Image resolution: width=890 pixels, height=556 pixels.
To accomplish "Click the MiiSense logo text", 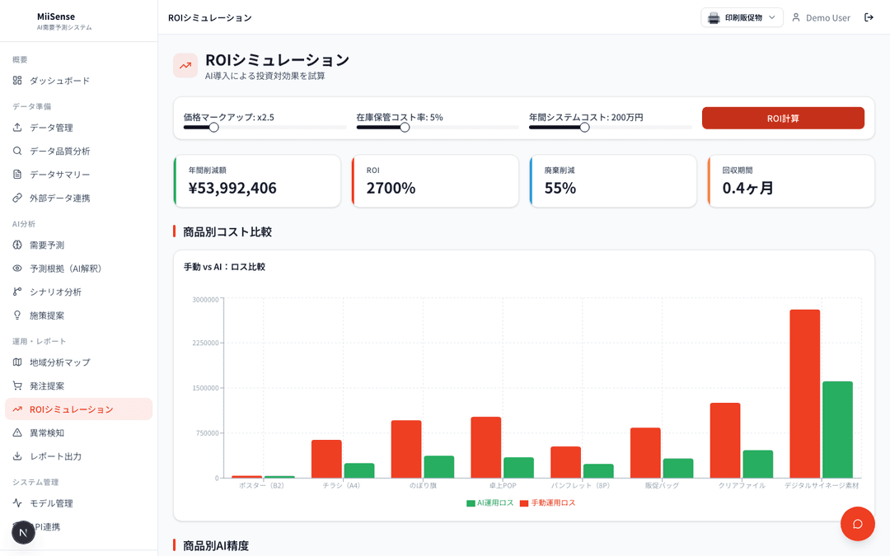I will coord(56,16).
